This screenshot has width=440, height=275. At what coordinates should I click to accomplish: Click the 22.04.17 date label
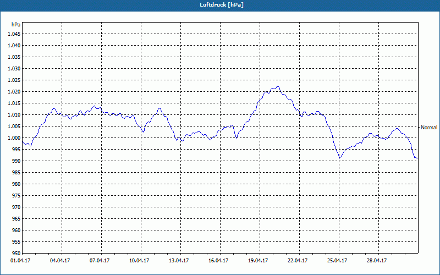pos(298,261)
